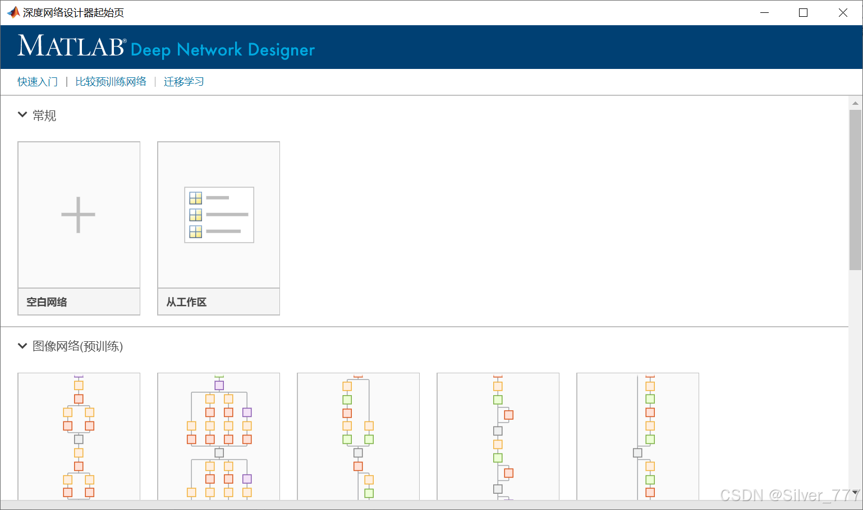
Task: Open the third pretrained image network thumbnail
Action: [358, 437]
